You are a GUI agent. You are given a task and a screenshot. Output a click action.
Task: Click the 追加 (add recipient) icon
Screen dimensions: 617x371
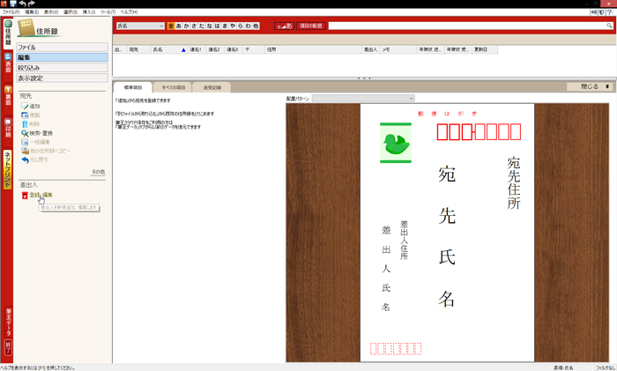24,106
